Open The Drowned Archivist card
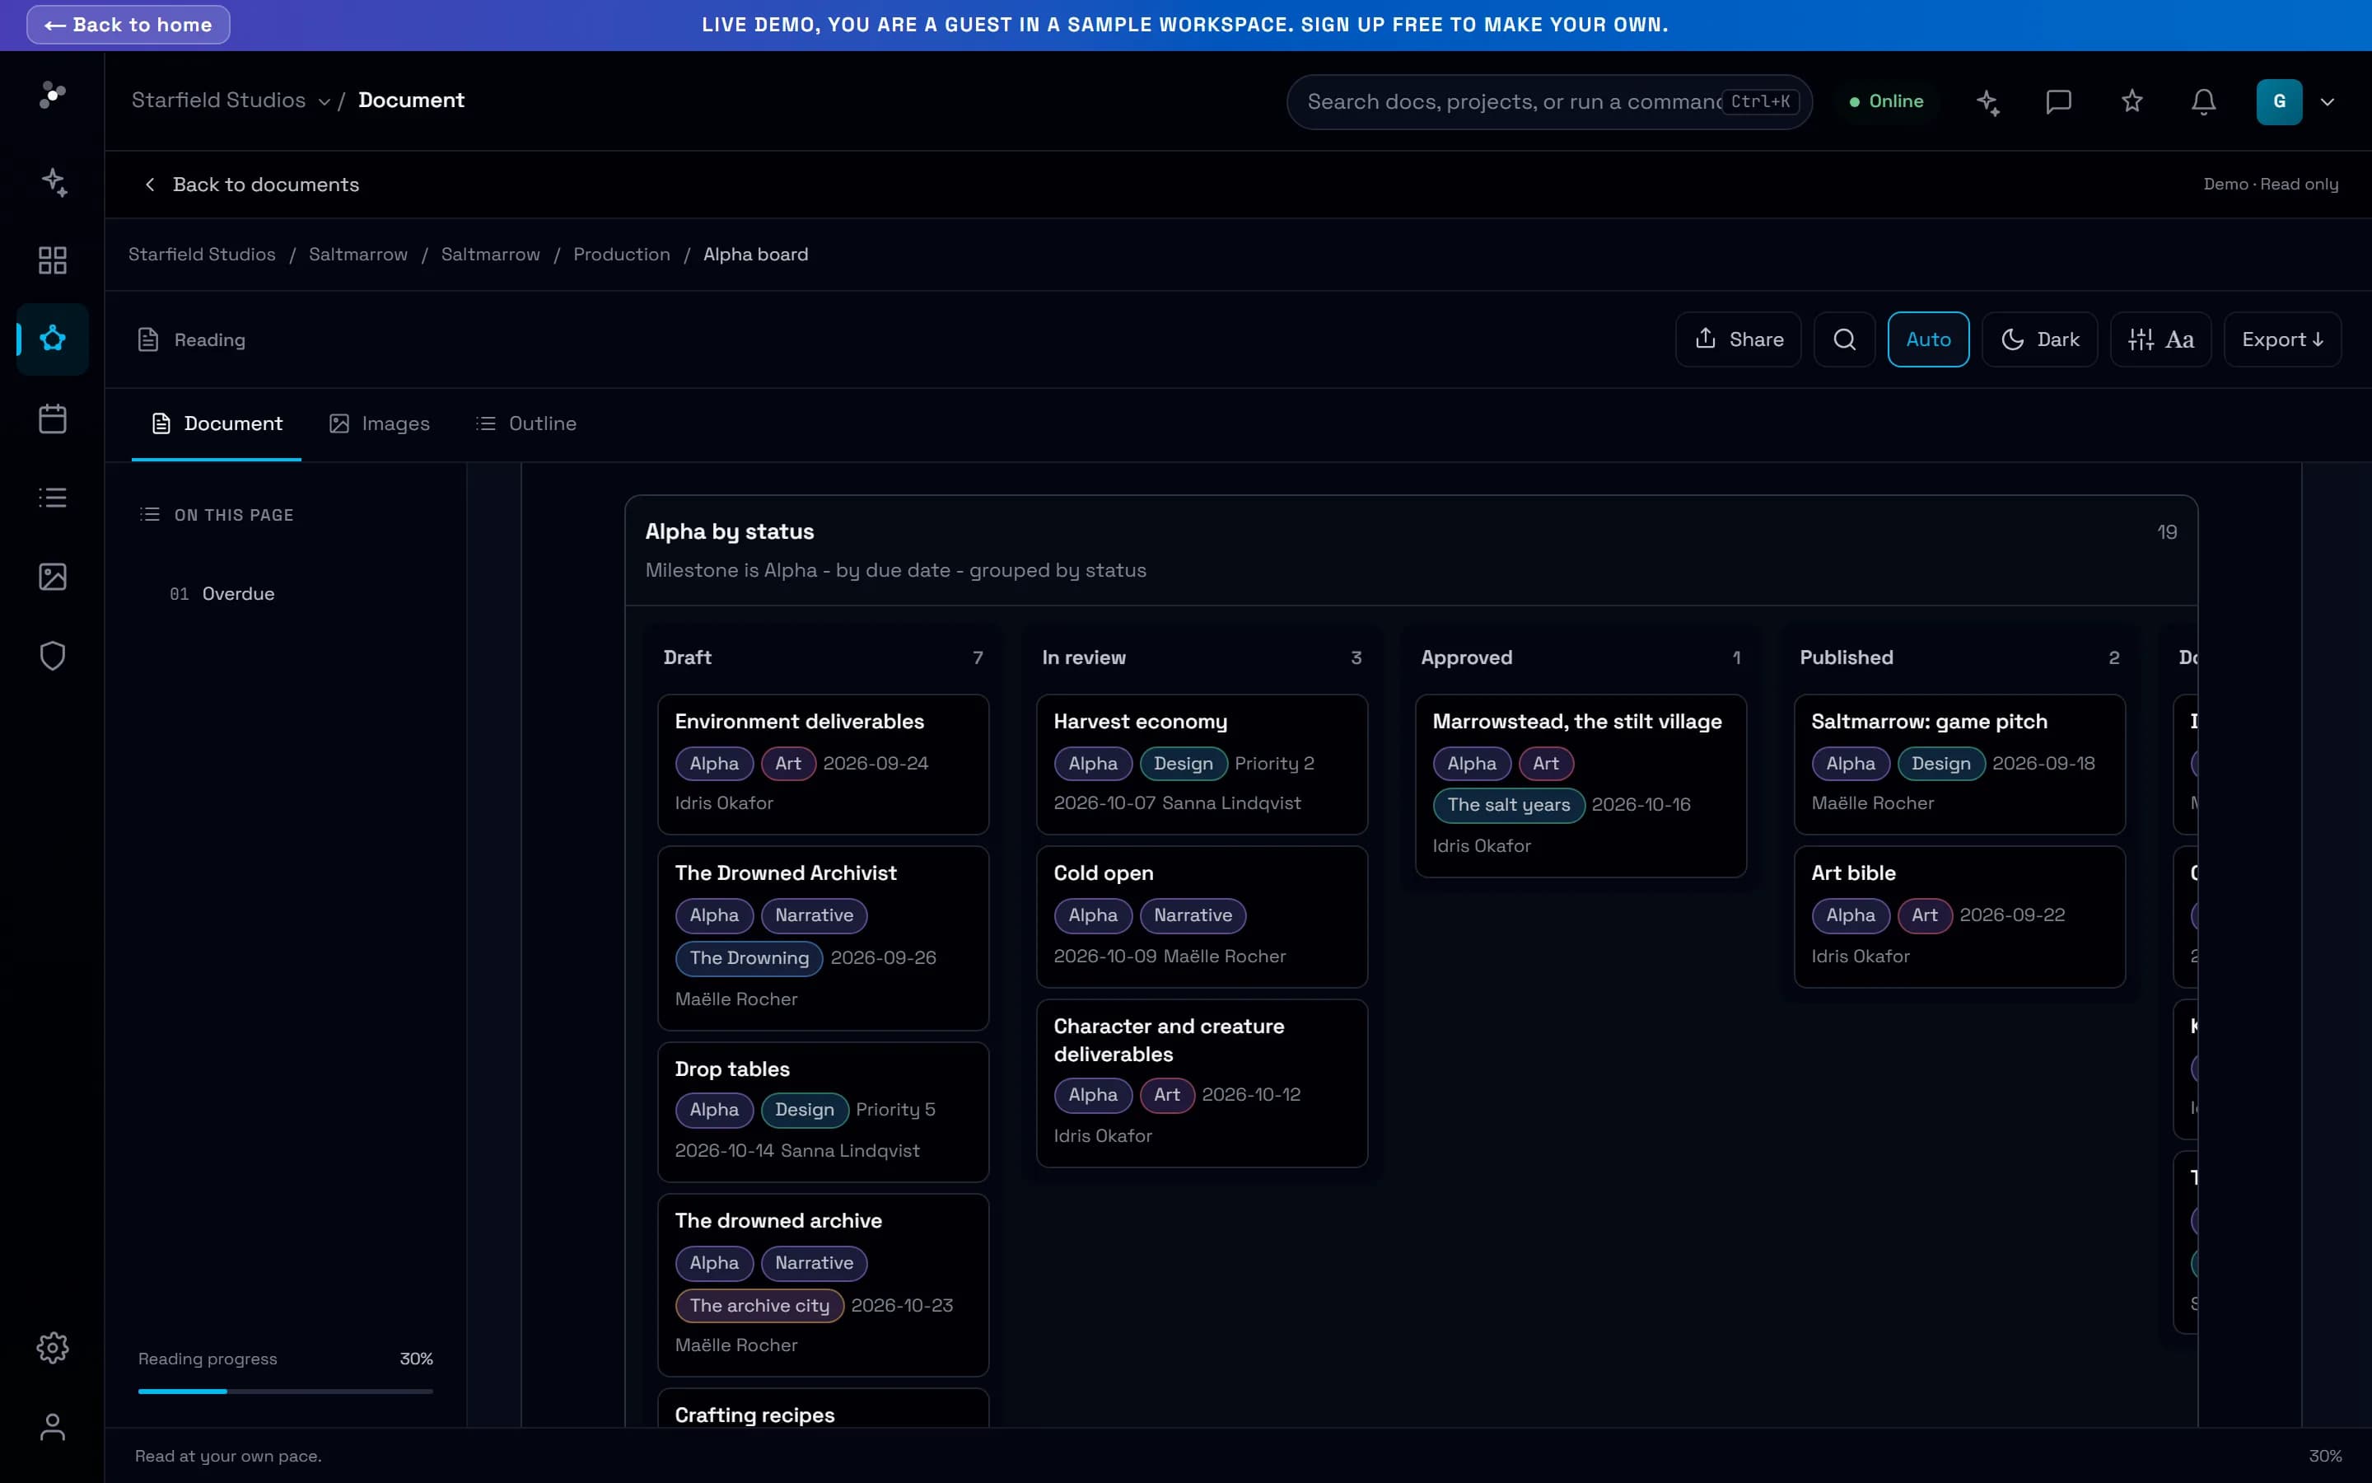 [x=822, y=938]
